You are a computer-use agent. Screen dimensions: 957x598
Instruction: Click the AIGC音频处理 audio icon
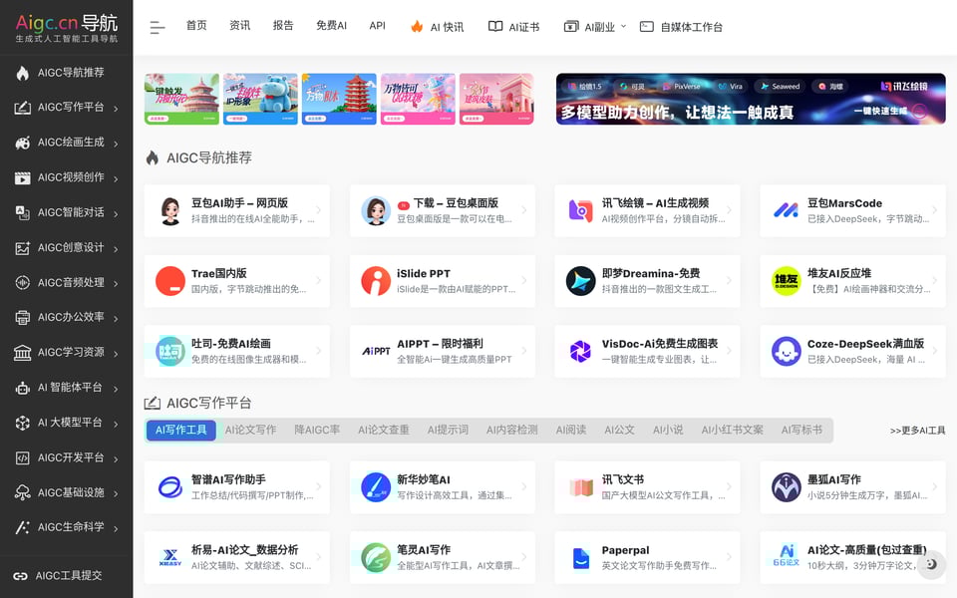22,283
